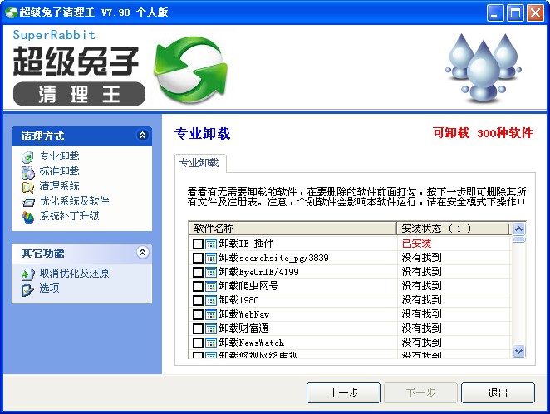Screen dimensions: 550x414
Task: Enable the 卸载财富通 checkbox
Action: 198,328
